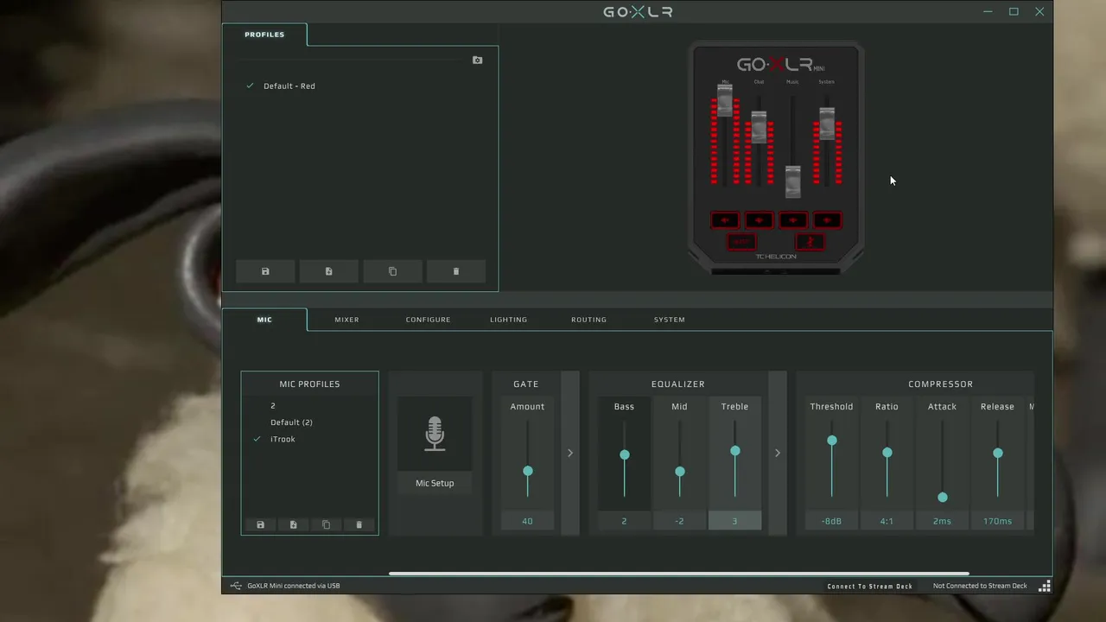Click the Bass equalizer slider handle

click(x=625, y=454)
